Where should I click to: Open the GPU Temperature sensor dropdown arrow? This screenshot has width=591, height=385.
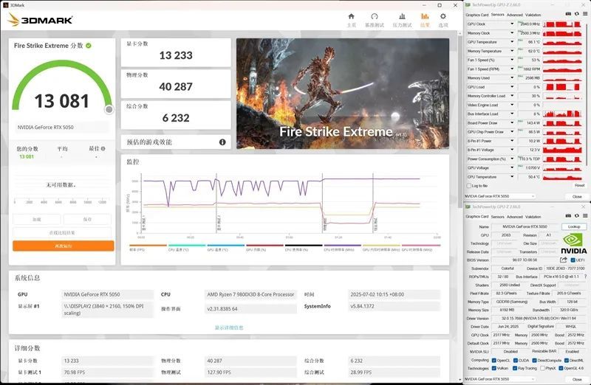point(512,42)
